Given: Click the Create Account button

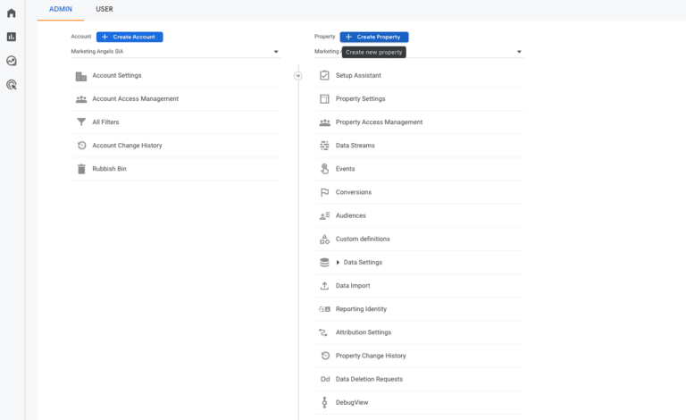Looking at the screenshot, I should tap(130, 37).
